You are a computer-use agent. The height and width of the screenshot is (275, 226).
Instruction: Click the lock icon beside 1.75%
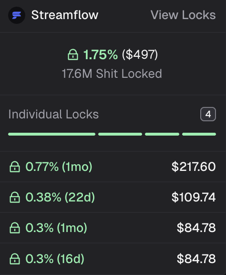pyautogui.click(x=73, y=55)
